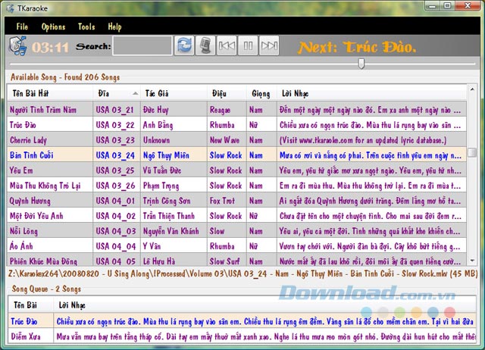Image resolution: width=485 pixels, height=350 pixels.
Task: Sort songs by Tác Giả column header
Action: tap(156, 93)
